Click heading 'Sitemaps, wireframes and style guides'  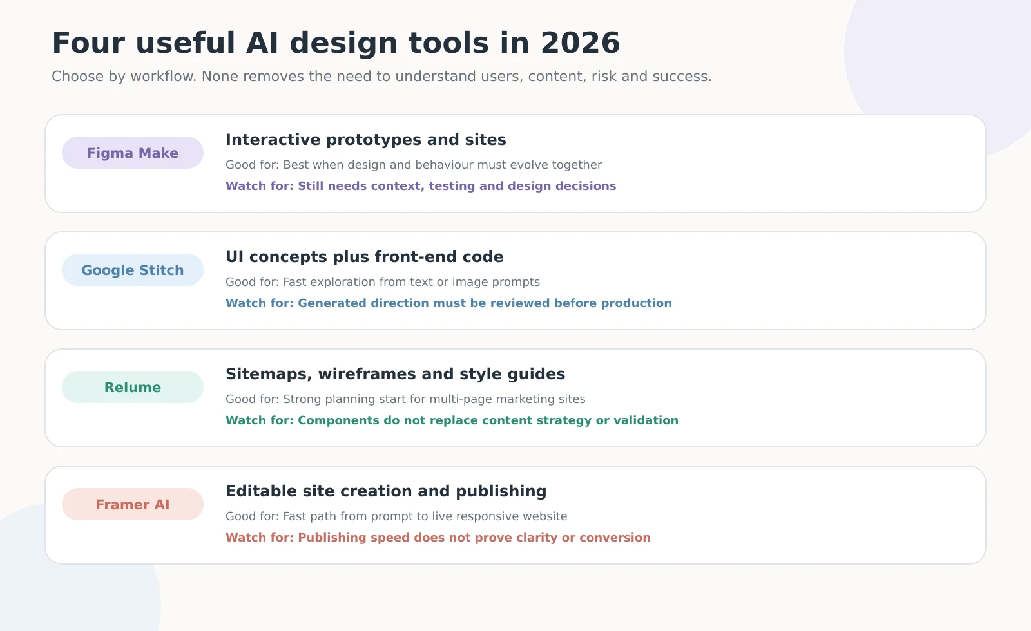tap(396, 374)
